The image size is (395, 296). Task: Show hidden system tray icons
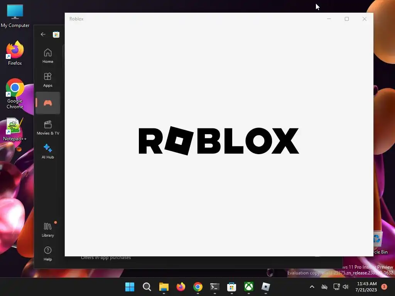(312, 287)
